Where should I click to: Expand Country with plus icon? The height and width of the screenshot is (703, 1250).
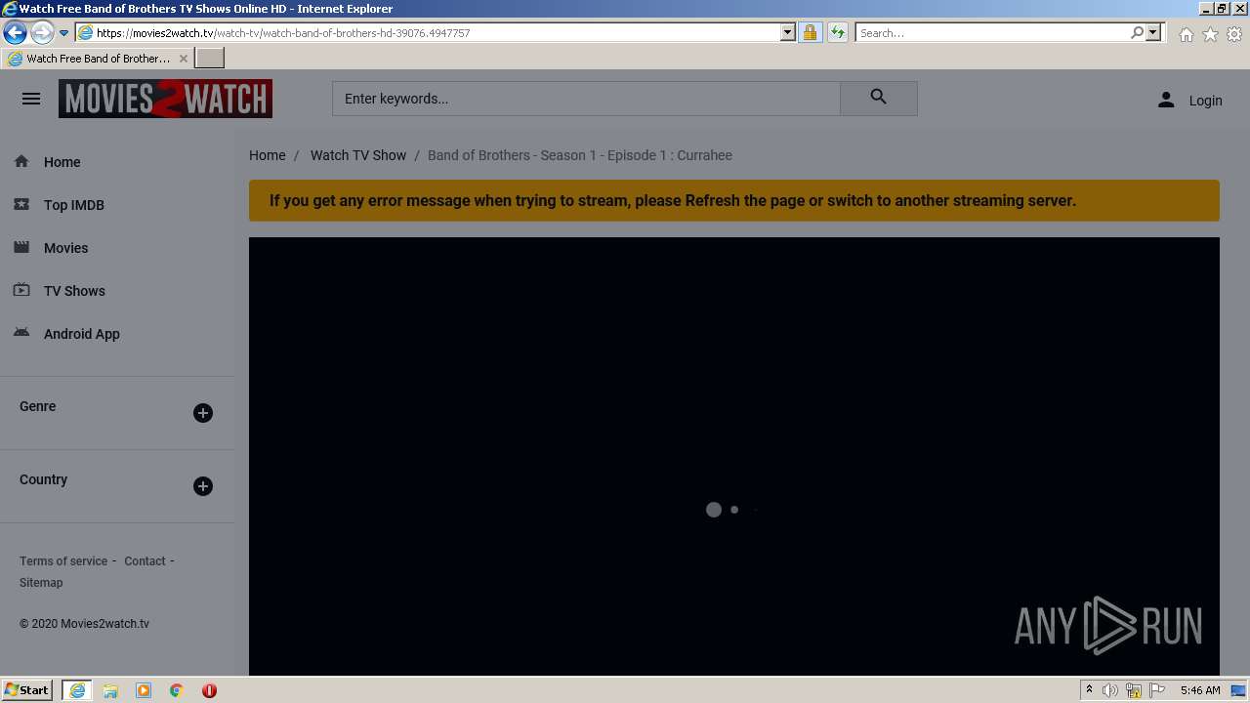(x=203, y=486)
